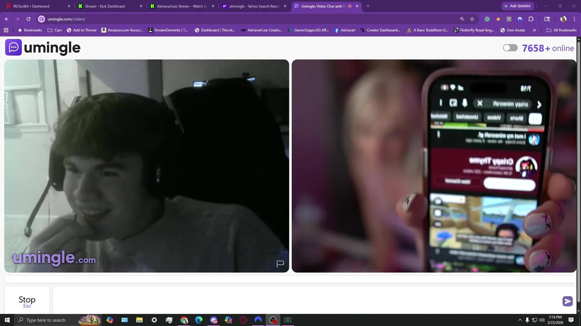Open the All Bookmarks folder
Viewport: 581px width, 326px height.
[561, 30]
